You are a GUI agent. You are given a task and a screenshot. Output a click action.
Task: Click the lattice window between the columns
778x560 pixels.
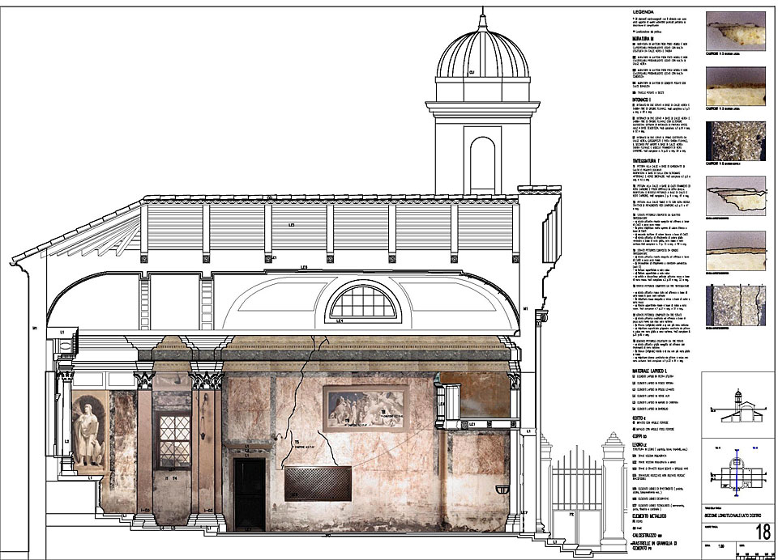click(x=173, y=442)
